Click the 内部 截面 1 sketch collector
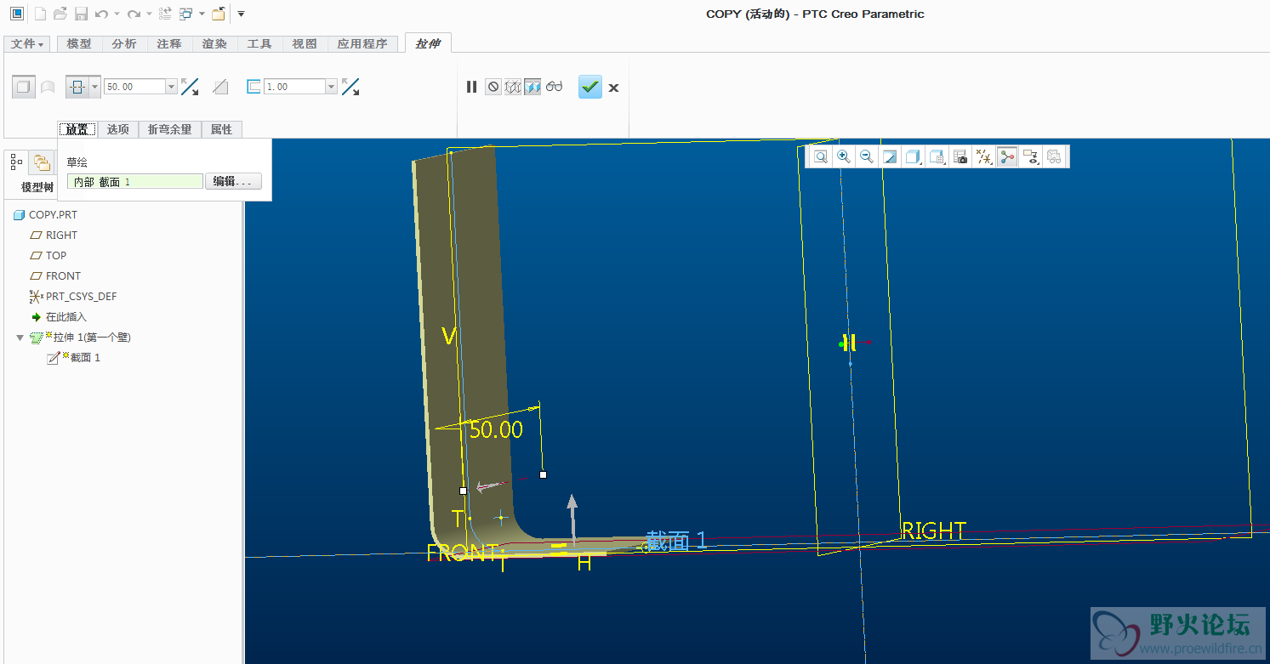 pos(135,181)
